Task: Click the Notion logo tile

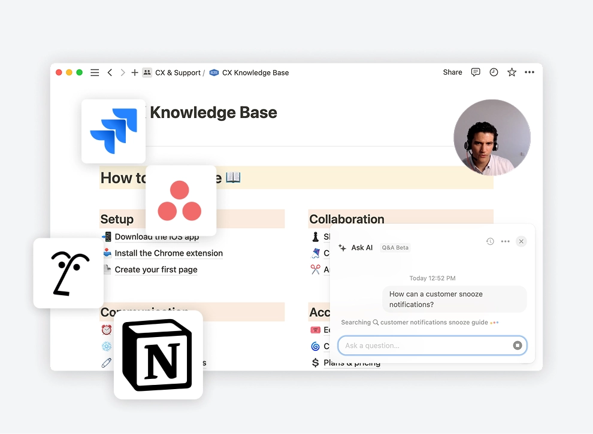Action: click(158, 354)
